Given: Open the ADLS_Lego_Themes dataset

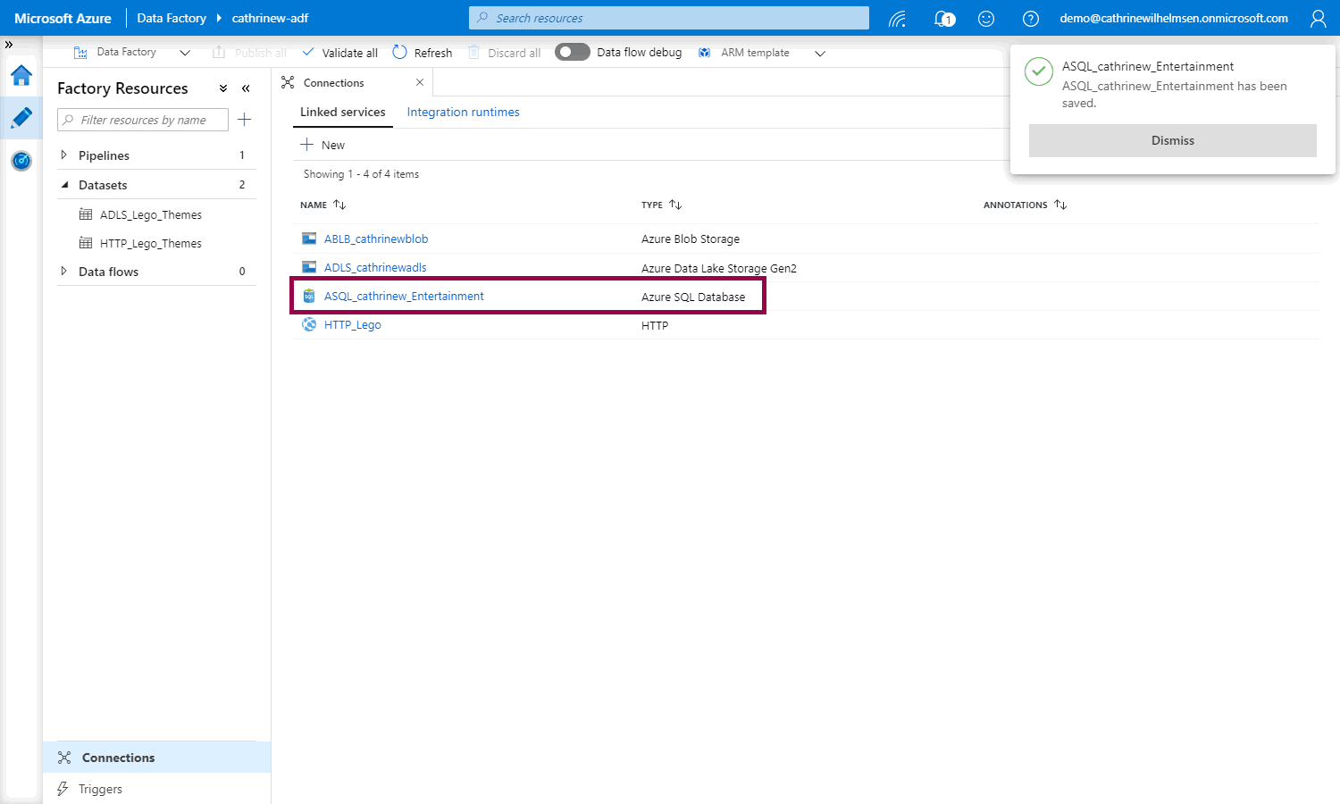Looking at the screenshot, I should pos(150,214).
